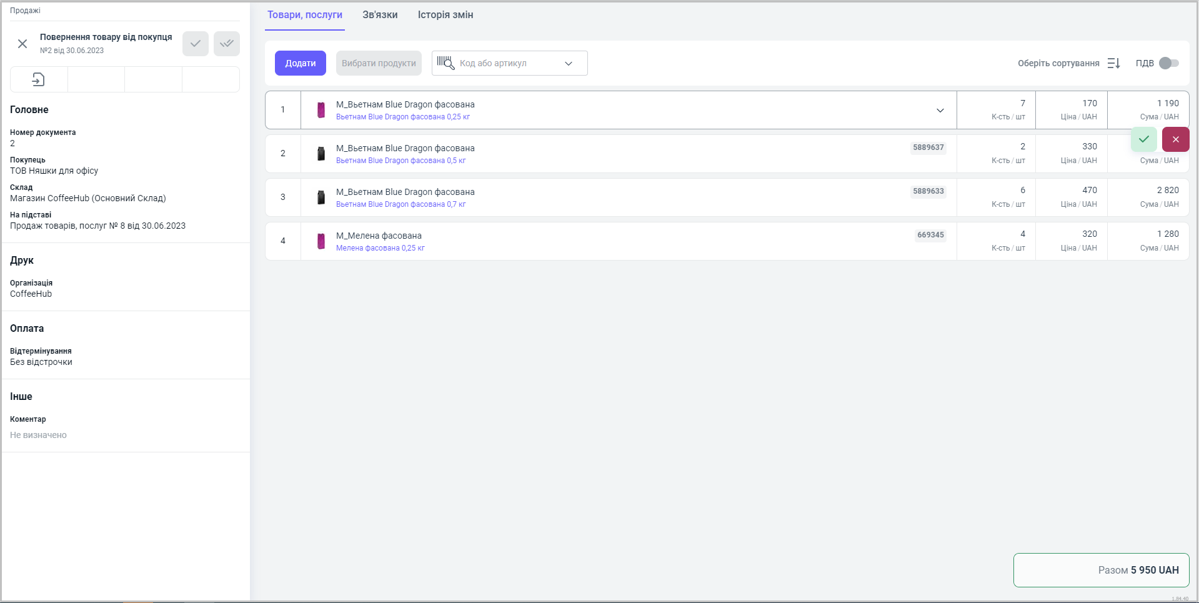Image resolution: width=1199 pixels, height=603 pixels.
Task: Cancel row edit with red X button
Action: (1175, 139)
